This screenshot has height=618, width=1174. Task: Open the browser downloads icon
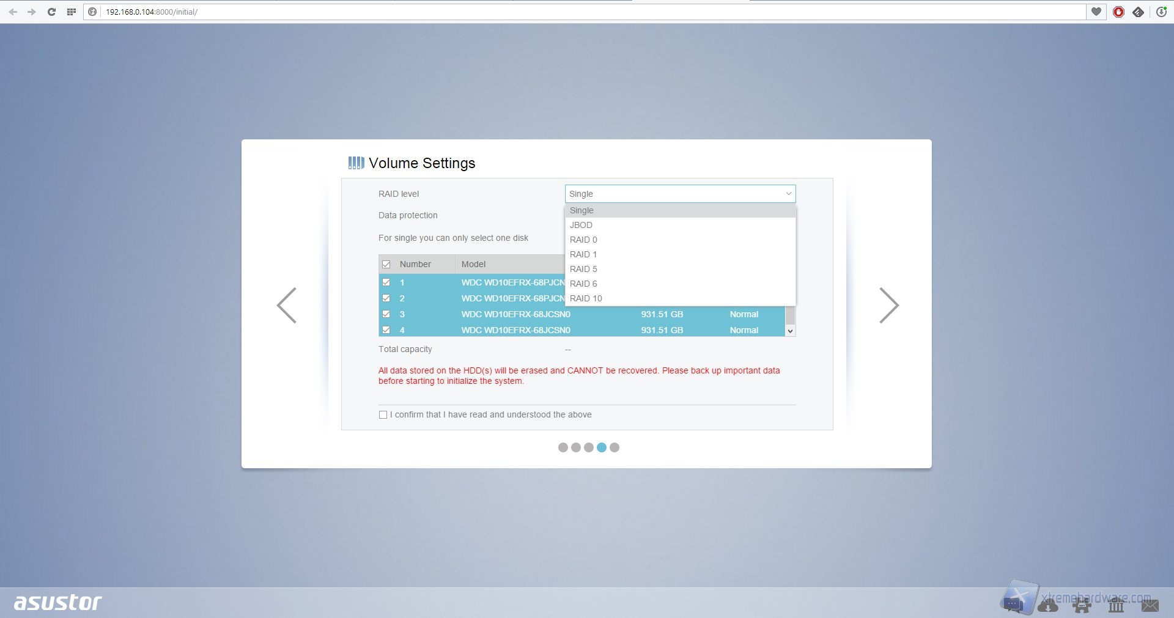1161,12
